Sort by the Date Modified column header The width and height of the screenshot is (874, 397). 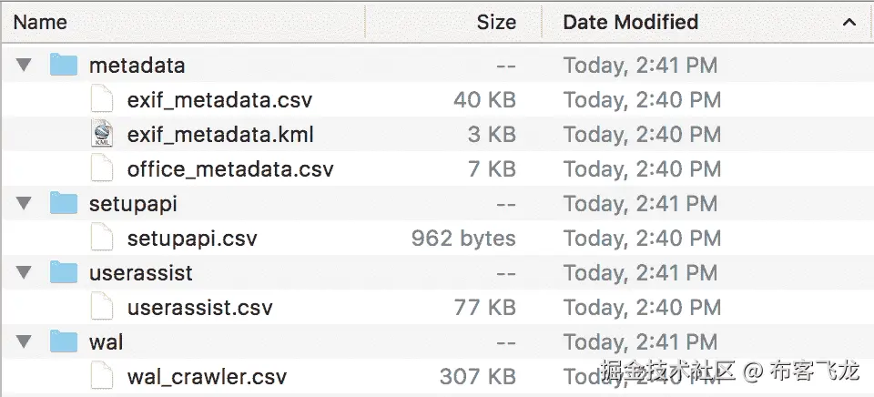pos(630,22)
